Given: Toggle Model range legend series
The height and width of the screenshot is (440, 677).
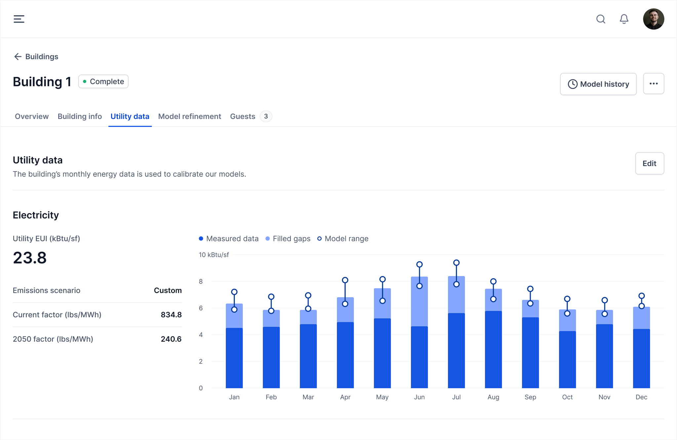Looking at the screenshot, I should pos(343,239).
